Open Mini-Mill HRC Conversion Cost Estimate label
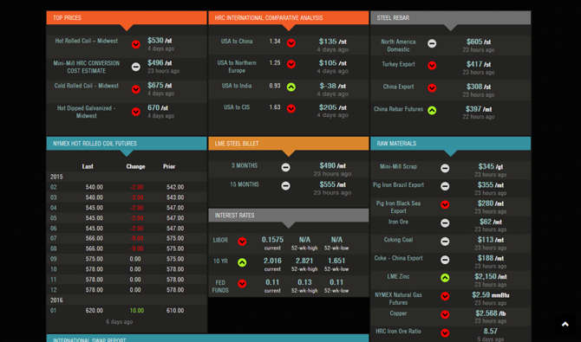The height and width of the screenshot is (342, 581). click(87, 67)
